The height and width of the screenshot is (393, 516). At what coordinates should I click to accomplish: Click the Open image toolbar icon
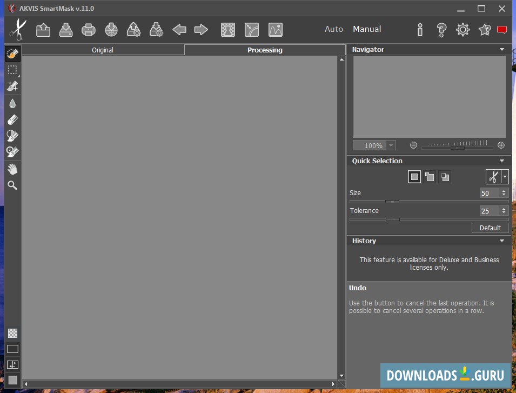pyautogui.click(x=43, y=30)
